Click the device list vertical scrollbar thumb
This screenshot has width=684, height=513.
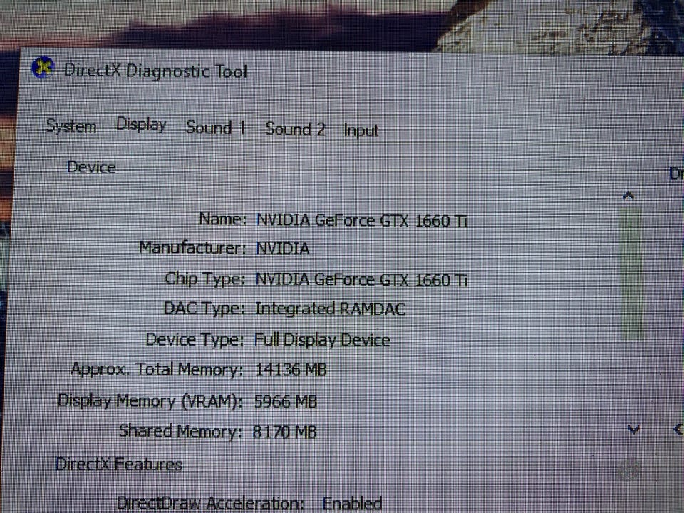click(631, 274)
